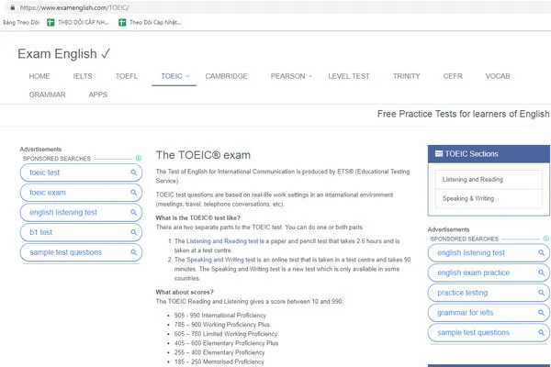551x367 pixels.
Task: Click search icon in left sample test questions pill
Action: [133, 252]
